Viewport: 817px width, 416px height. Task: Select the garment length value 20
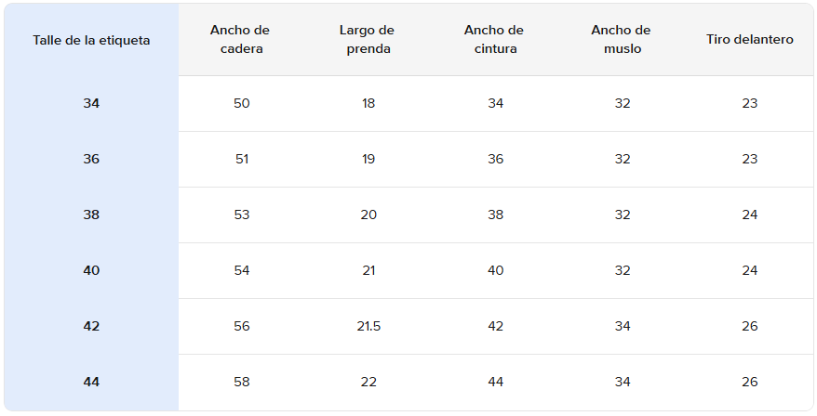pos(368,214)
